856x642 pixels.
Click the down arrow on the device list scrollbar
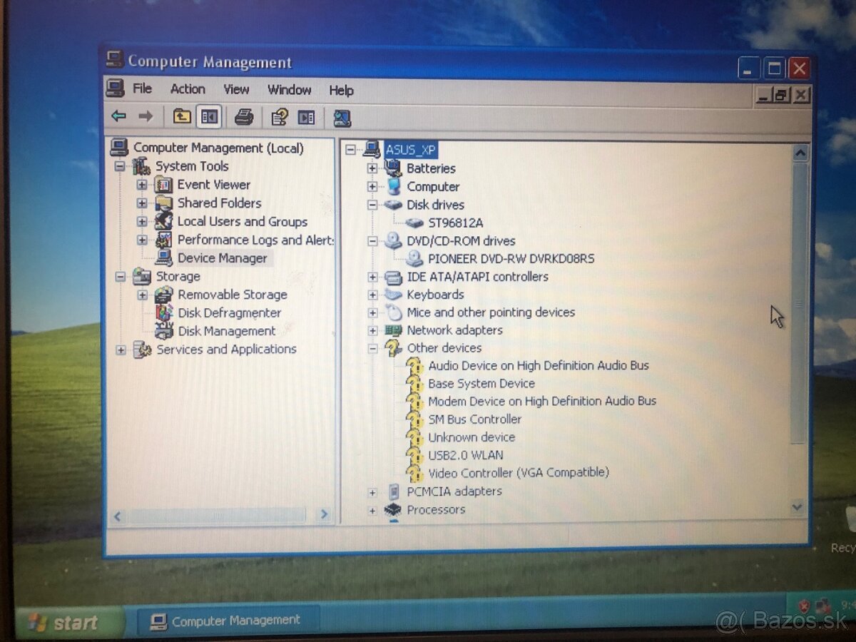pyautogui.click(x=797, y=507)
